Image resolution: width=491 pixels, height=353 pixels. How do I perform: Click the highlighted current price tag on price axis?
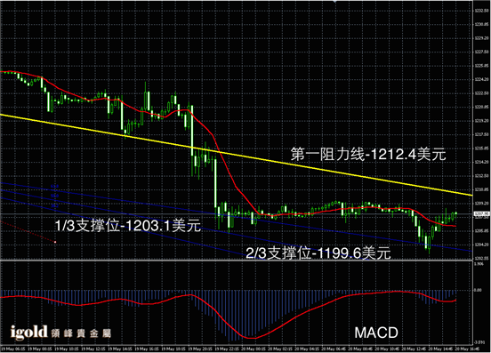click(x=481, y=214)
